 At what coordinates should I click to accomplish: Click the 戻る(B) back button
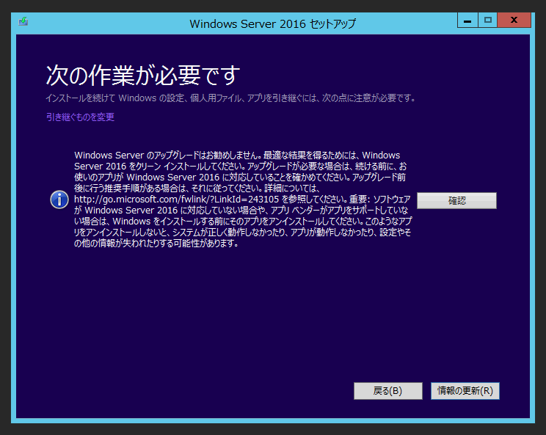(x=388, y=391)
